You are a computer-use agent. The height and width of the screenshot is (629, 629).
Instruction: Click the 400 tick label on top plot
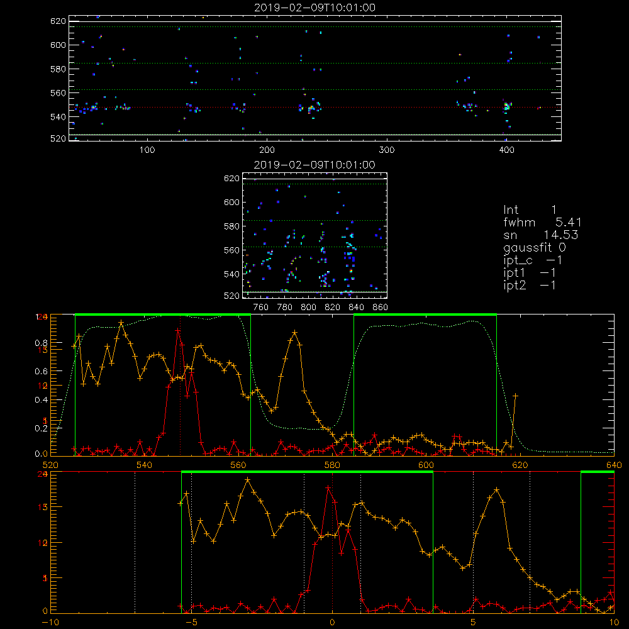click(x=506, y=150)
